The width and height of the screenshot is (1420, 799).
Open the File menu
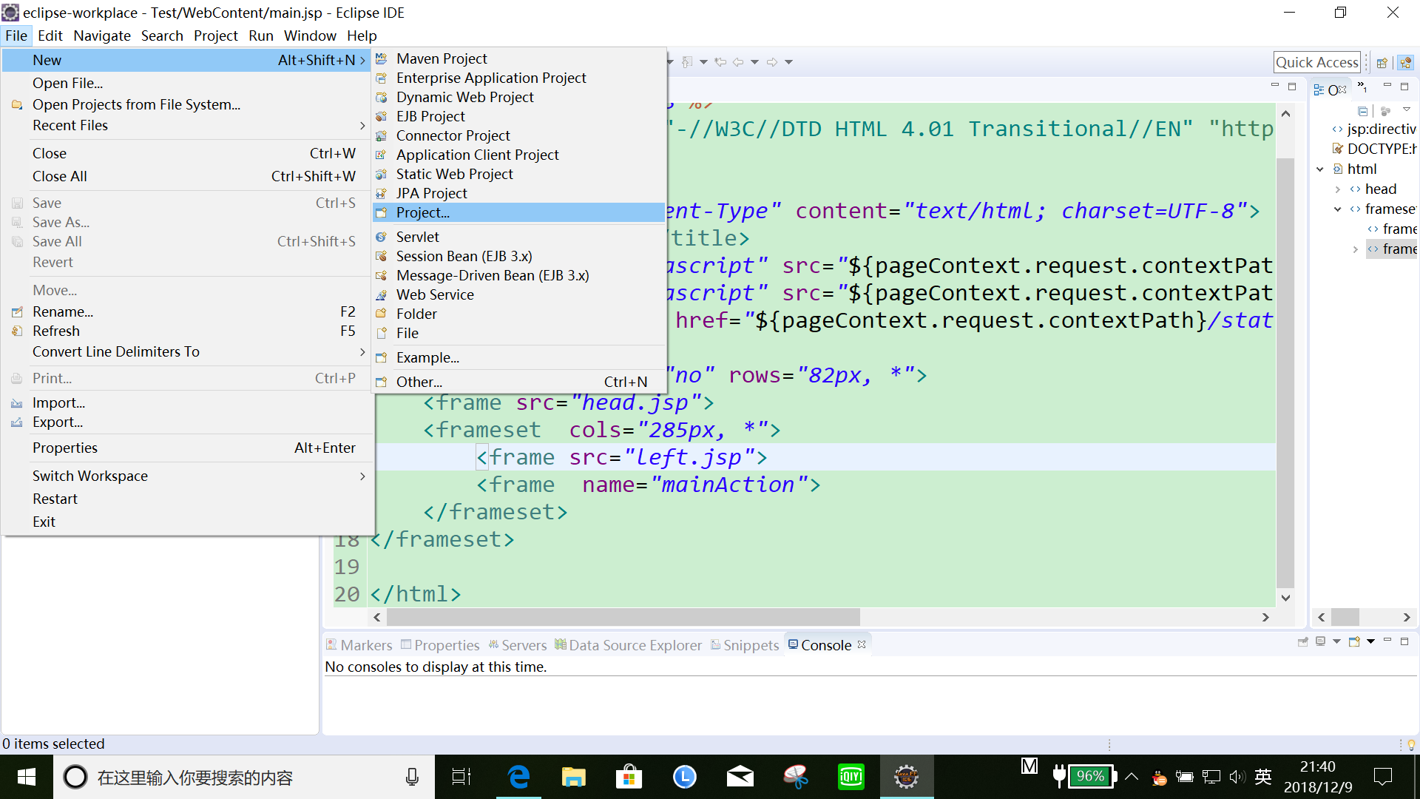(15, 35)
